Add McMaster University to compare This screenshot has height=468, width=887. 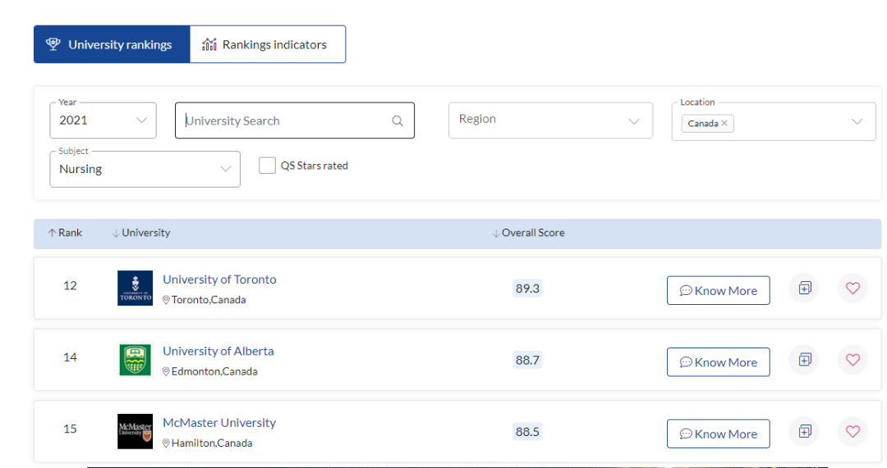[804, 431]
